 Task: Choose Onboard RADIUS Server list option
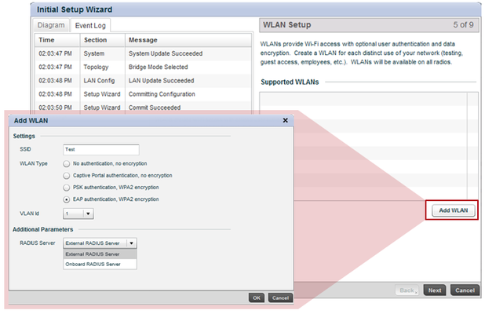100,265
